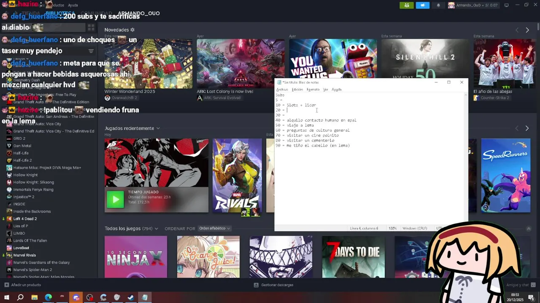540x303 pixels.
Task: Open Steam Ayuda menu in top bar
Action: click(x=73, y=5)
